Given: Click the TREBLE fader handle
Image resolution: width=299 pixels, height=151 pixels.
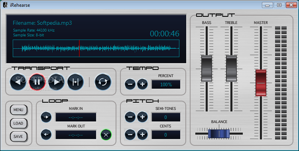Looking at the screenshot, I should coord(231,68).
